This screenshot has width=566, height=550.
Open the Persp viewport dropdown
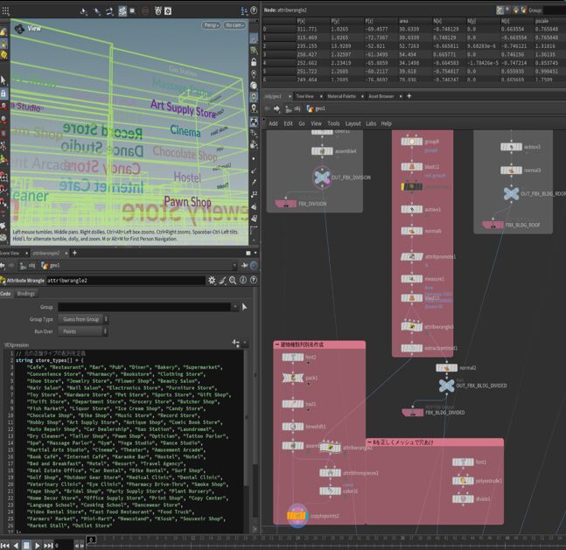tap(211, 25)
